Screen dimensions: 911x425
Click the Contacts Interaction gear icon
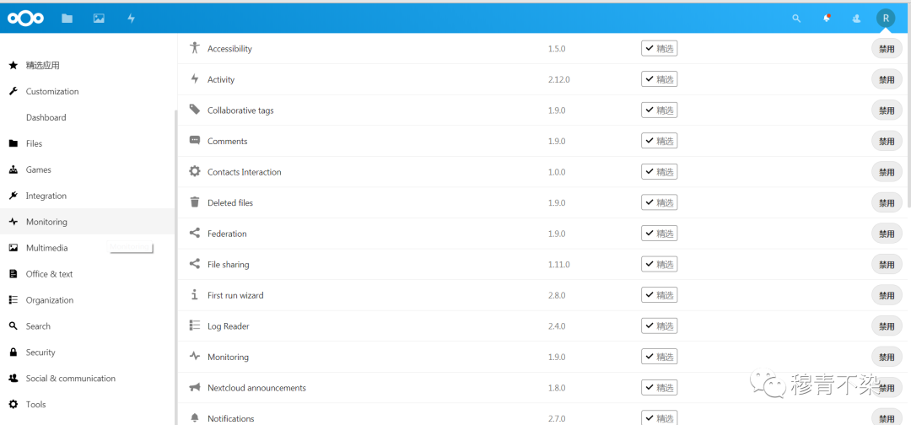195,171
